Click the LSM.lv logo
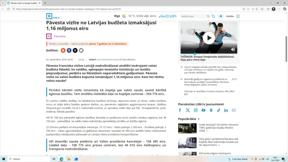 [x=53, y=16]
